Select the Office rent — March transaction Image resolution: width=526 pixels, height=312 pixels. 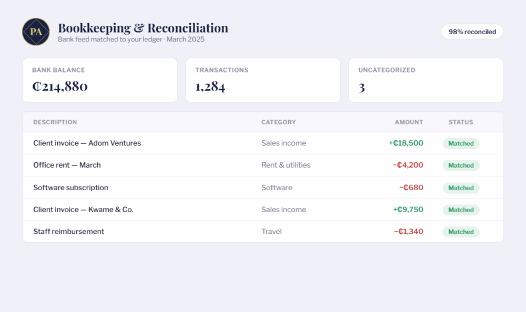click(263, 165)
